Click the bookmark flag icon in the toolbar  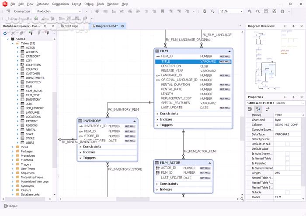162,11
